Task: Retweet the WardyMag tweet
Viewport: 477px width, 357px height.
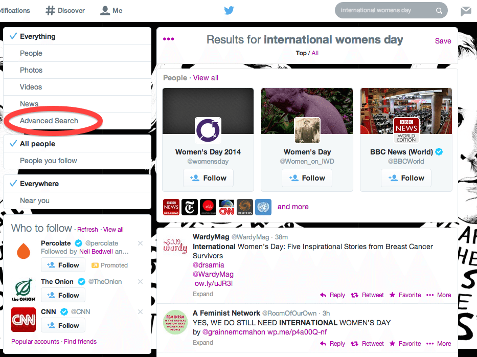Action: pos(367,295)
